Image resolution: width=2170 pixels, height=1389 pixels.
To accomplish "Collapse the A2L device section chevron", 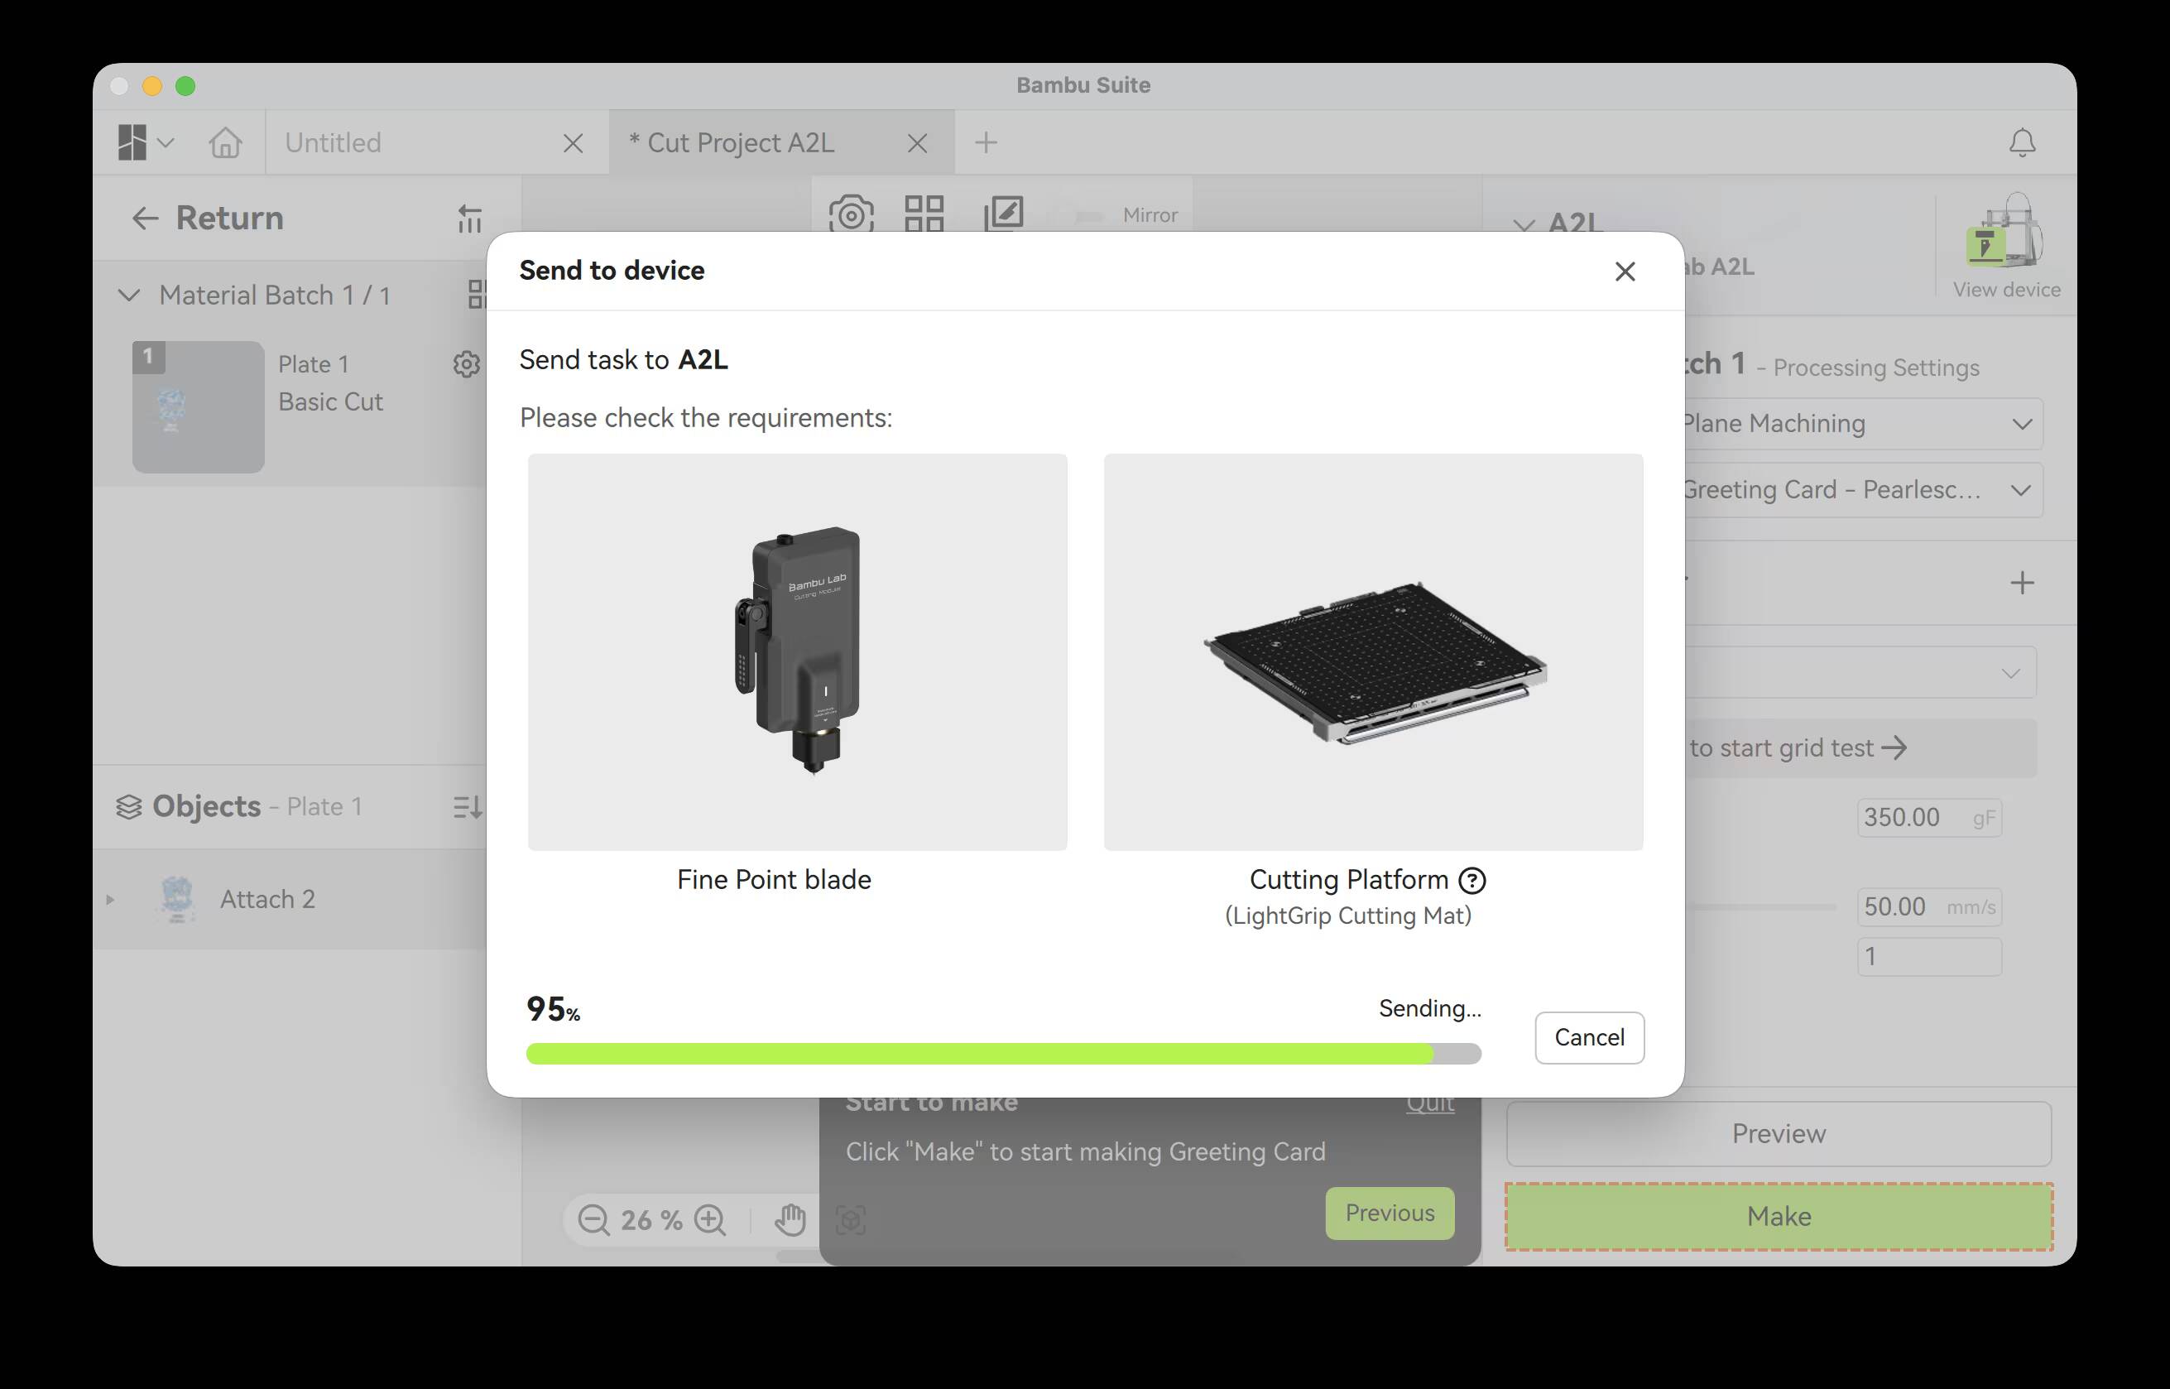I will point(1524,224).
